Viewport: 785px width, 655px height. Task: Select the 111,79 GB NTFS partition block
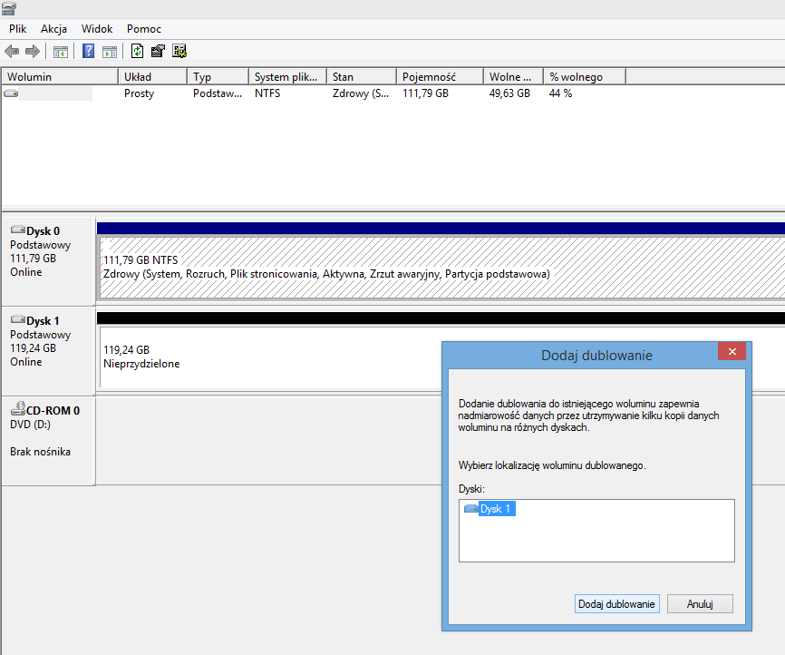coord(442,268)
